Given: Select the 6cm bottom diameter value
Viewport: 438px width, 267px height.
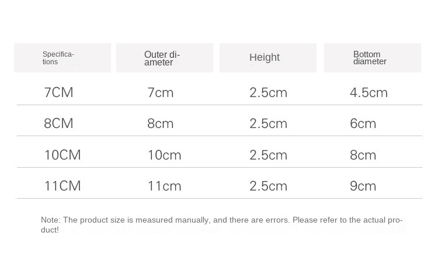Looking at the screenshot, I should click(363, 123).
